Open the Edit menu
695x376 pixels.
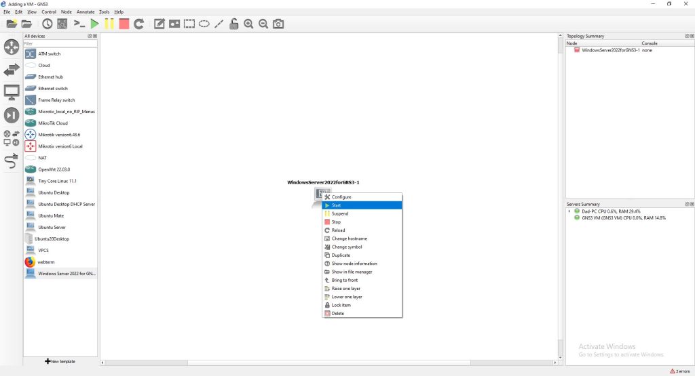coord(18,12)
